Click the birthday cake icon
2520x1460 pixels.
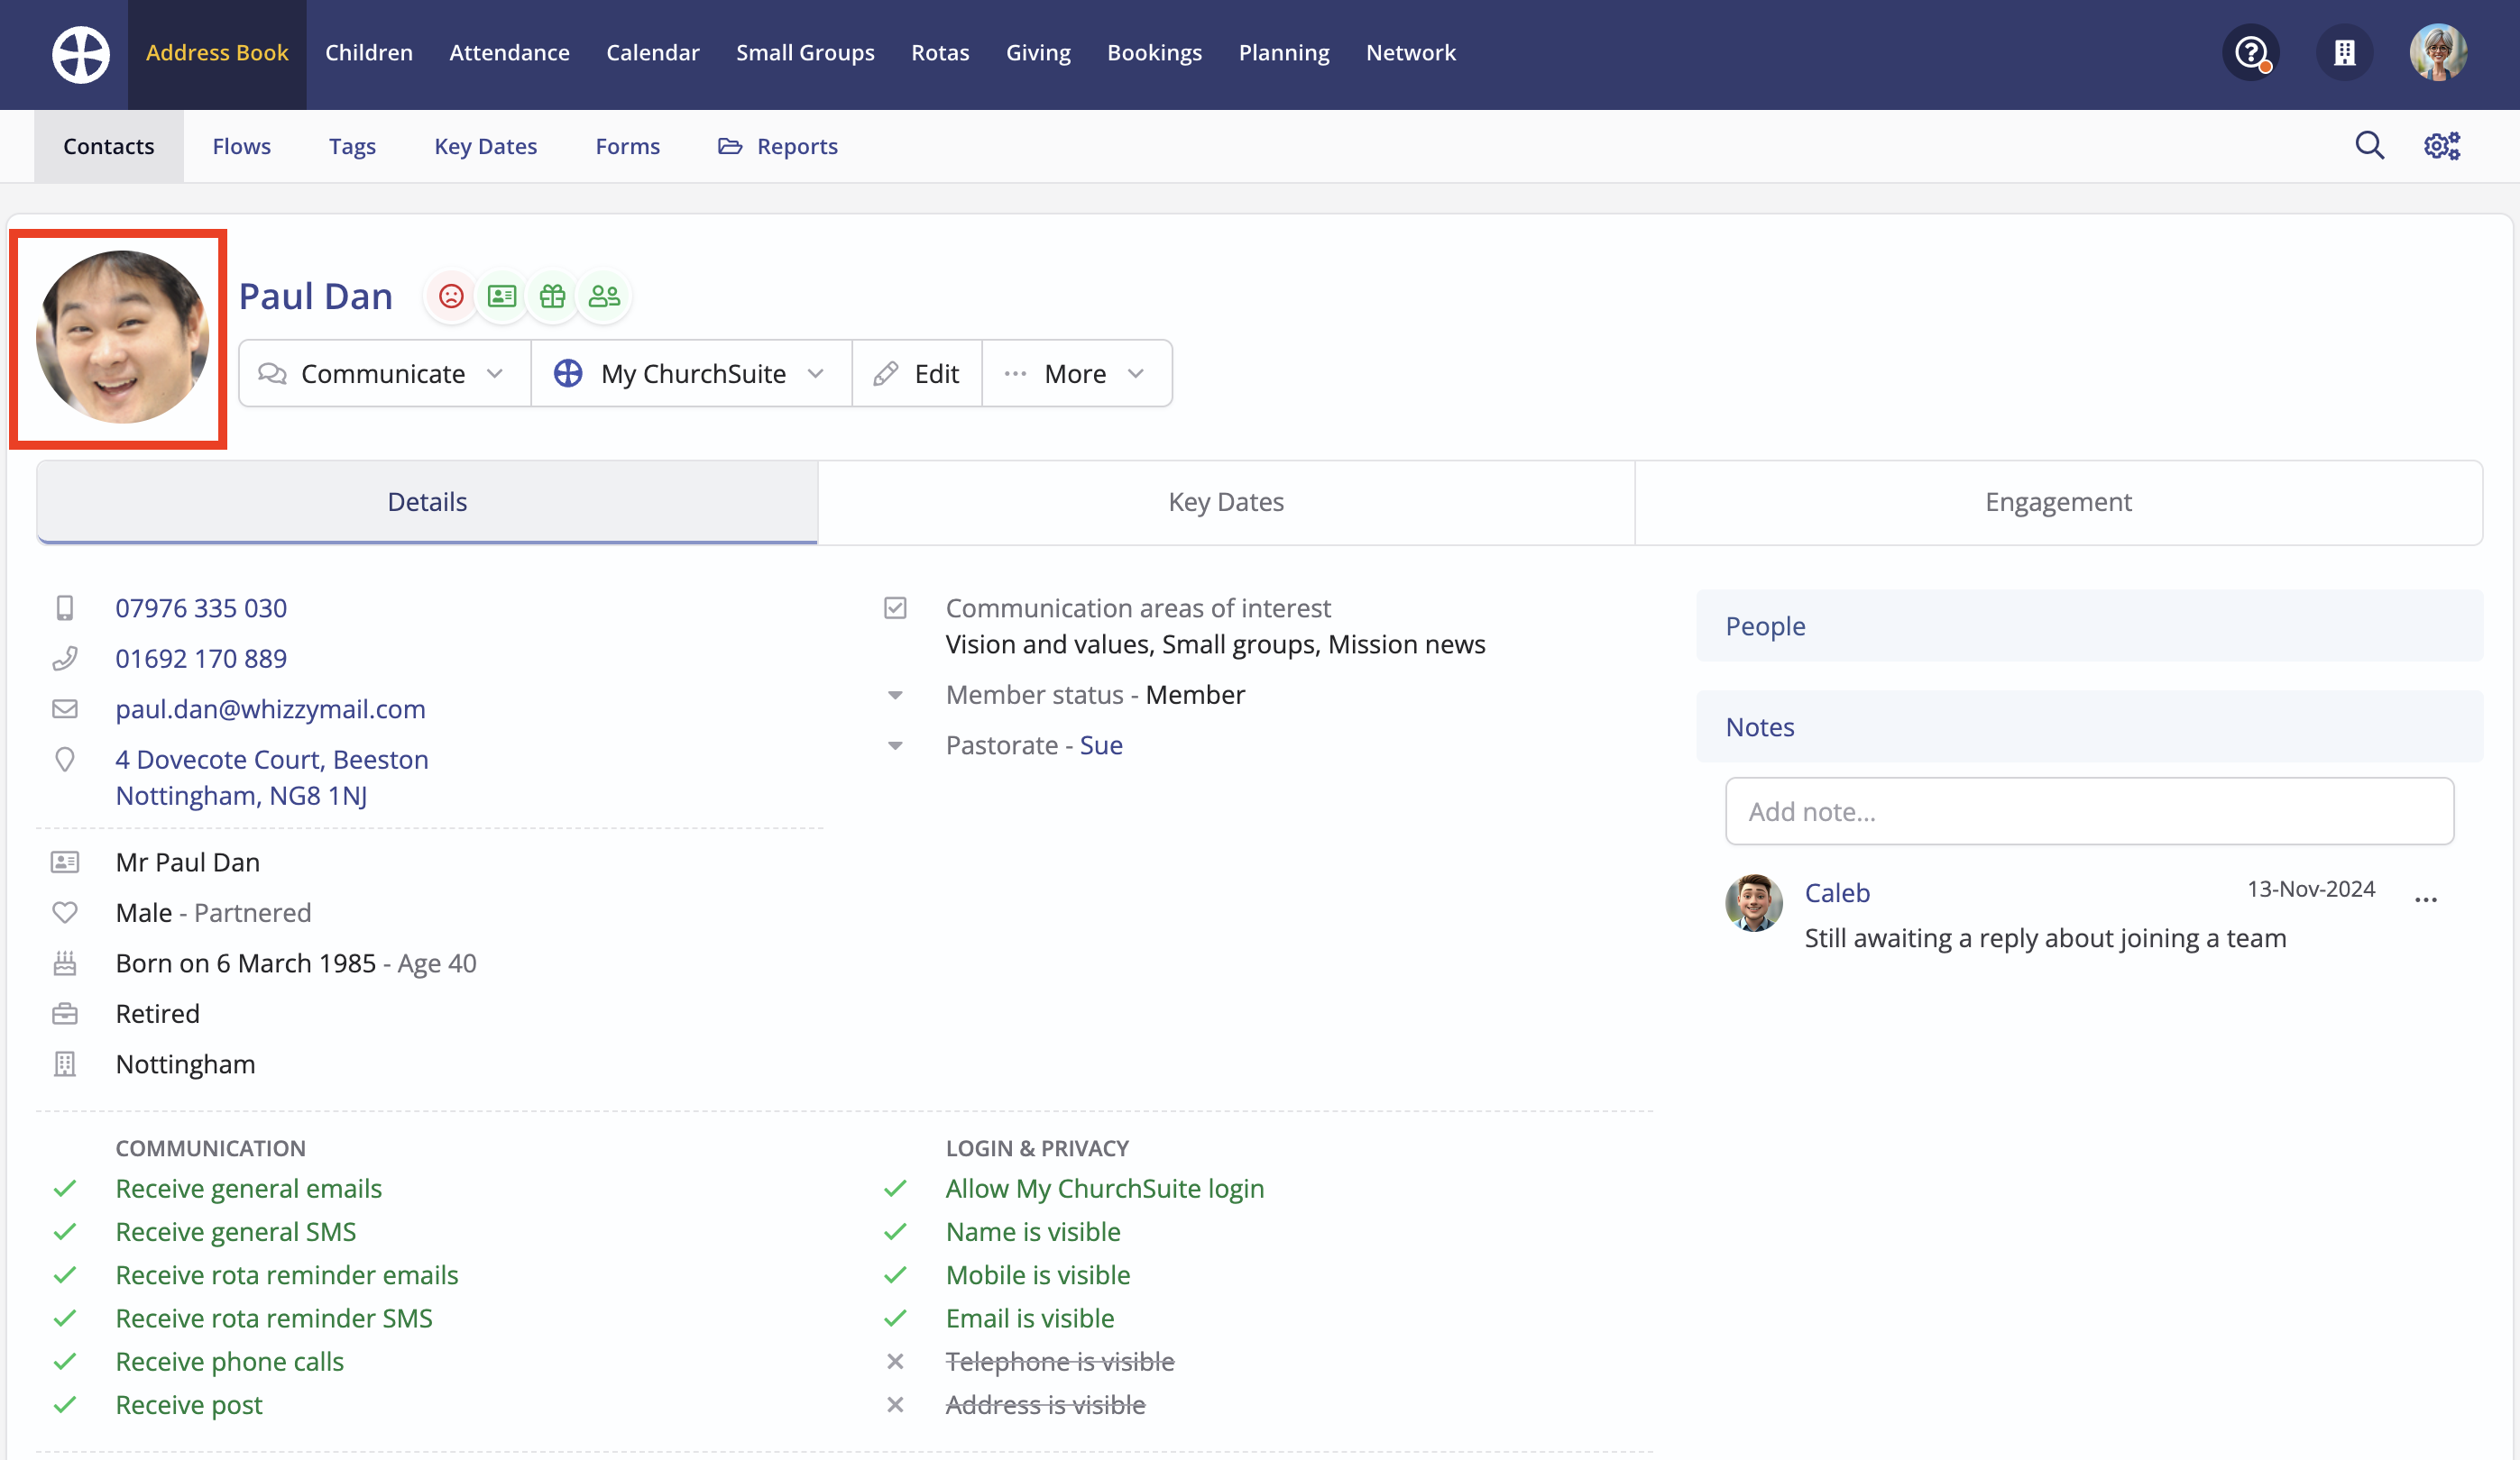pyautogui.click(x=65, y=963)
